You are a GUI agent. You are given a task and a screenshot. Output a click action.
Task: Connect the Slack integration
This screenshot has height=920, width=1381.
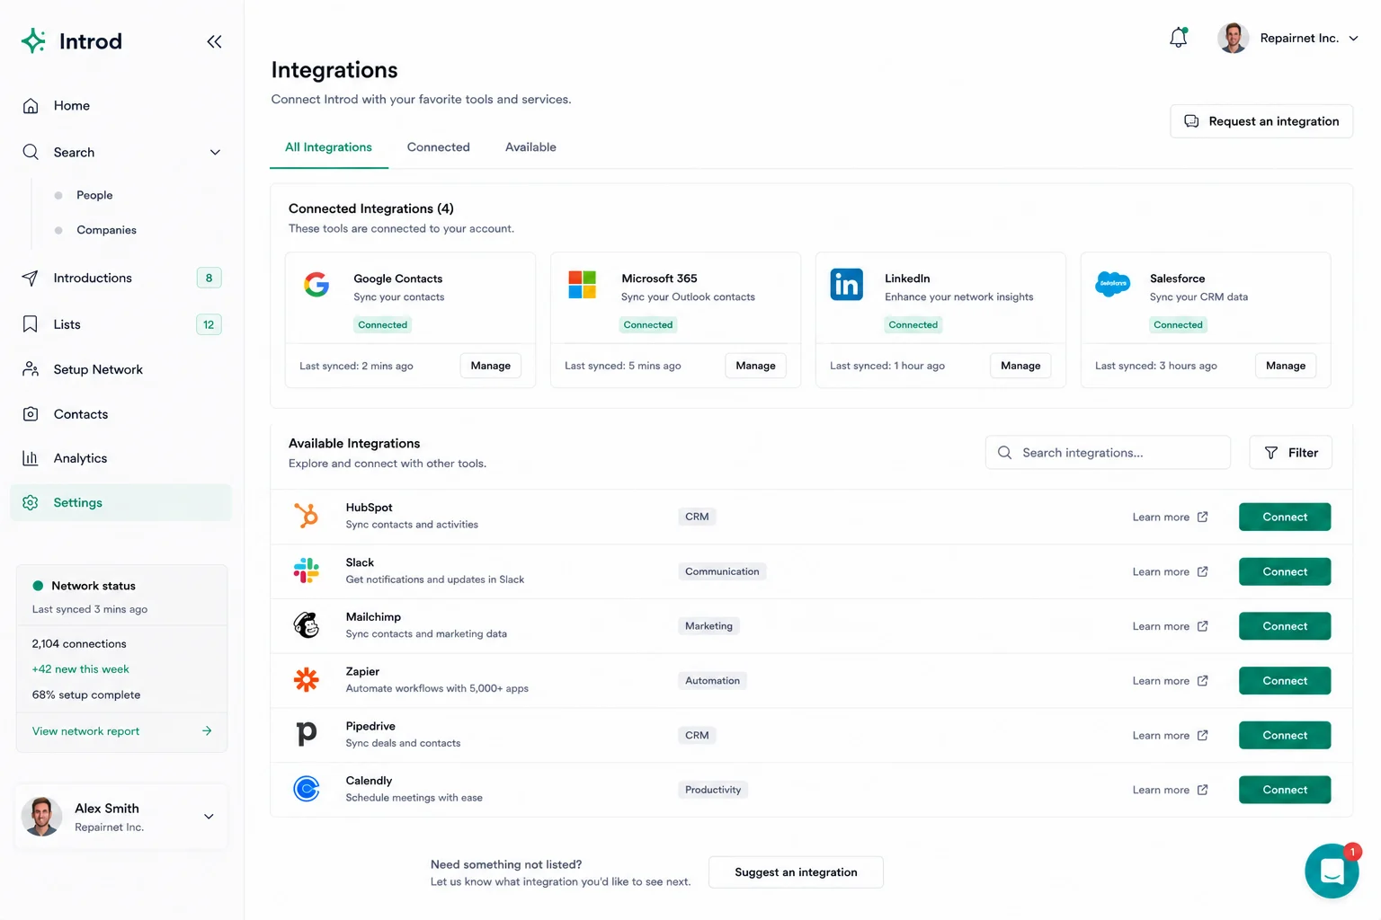tap(1285, 571)
